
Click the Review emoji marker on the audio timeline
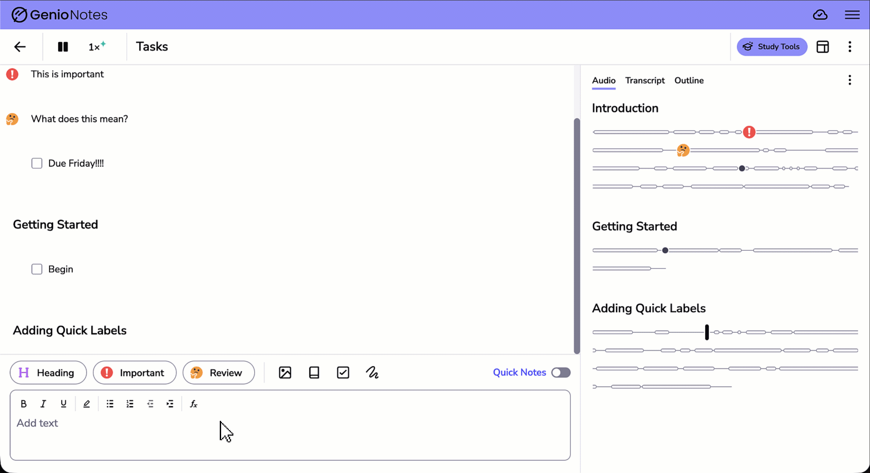(x=683, y=150)
